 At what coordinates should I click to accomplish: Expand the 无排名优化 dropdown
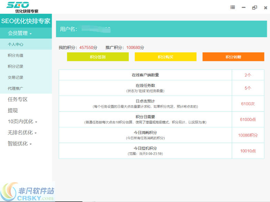tap(22, 132)
